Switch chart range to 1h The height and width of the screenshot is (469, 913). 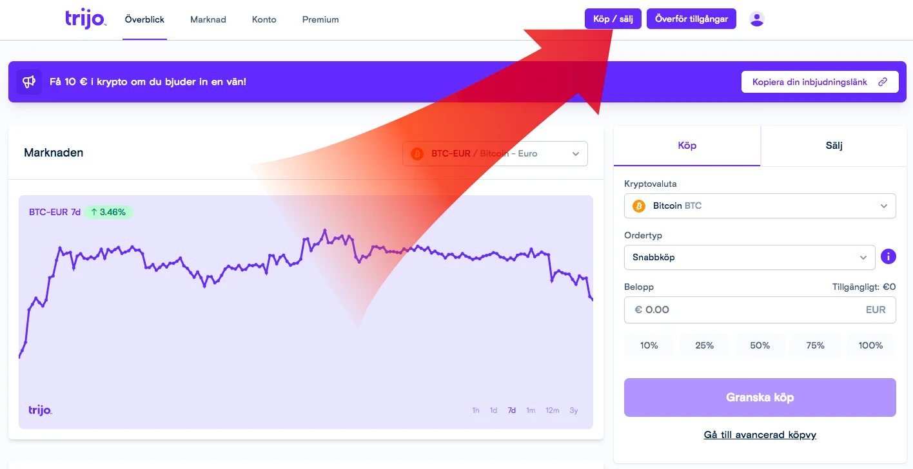[x=476, y=410]
